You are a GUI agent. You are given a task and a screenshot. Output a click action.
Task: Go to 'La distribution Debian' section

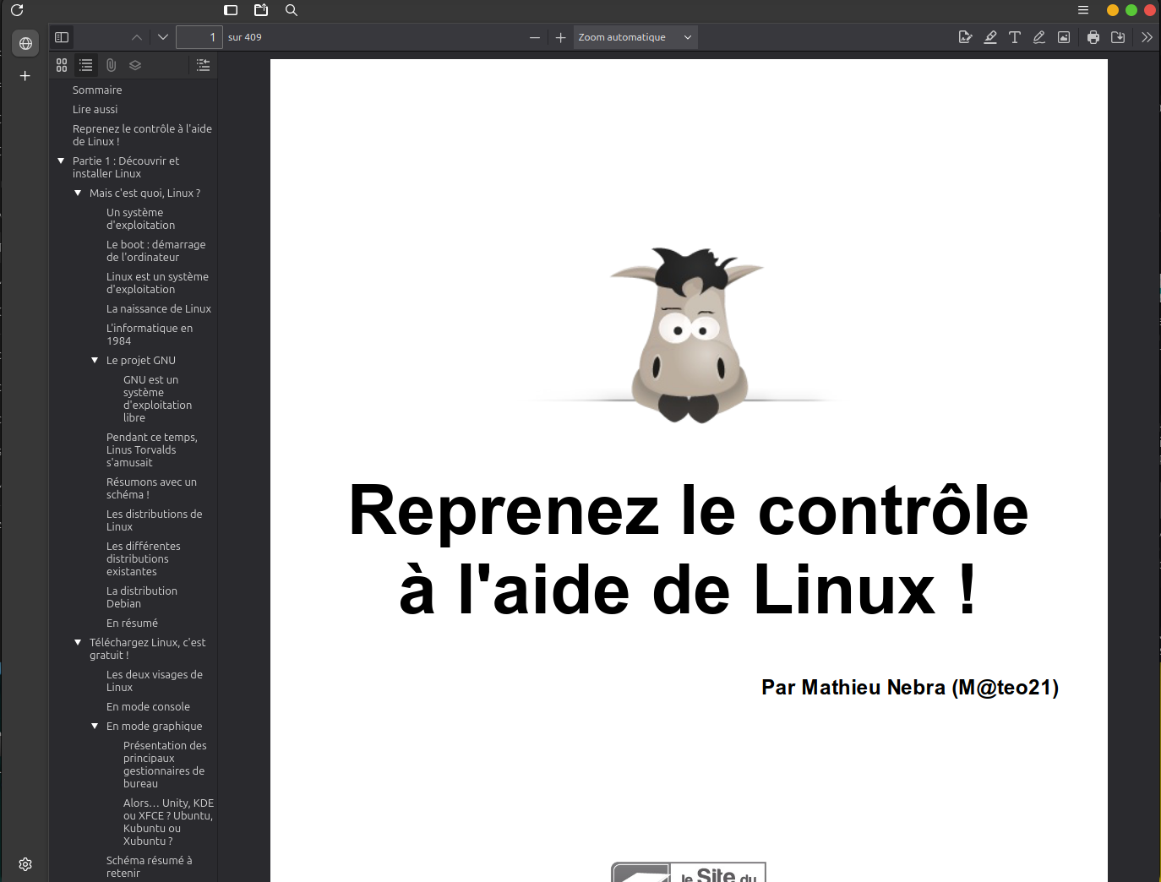click(x=142, y=597)
